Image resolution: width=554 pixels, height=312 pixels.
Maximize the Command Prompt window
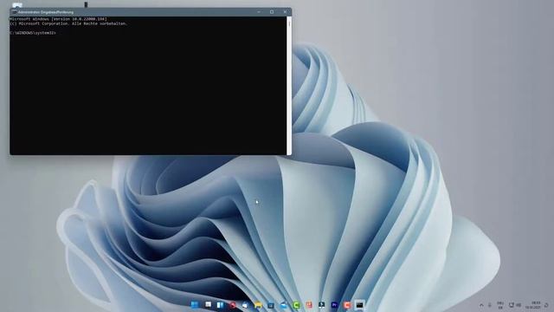tap(272, 11)
